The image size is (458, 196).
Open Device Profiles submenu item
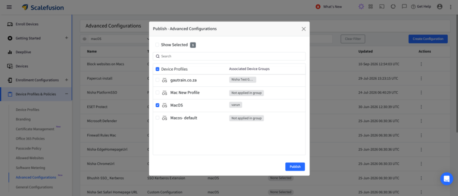coord(27,110)
